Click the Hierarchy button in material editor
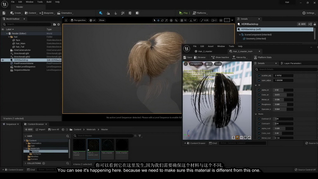318x179 pixels. 239,58
